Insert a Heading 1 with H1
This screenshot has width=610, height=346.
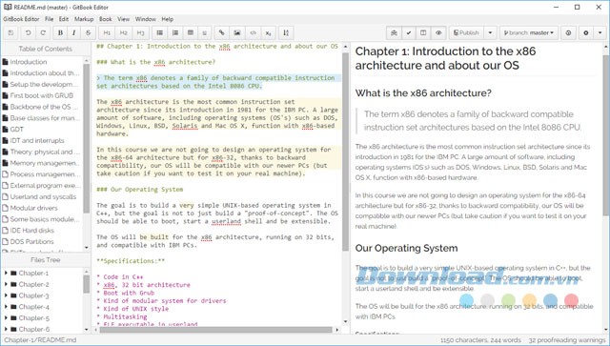point(107,32)
